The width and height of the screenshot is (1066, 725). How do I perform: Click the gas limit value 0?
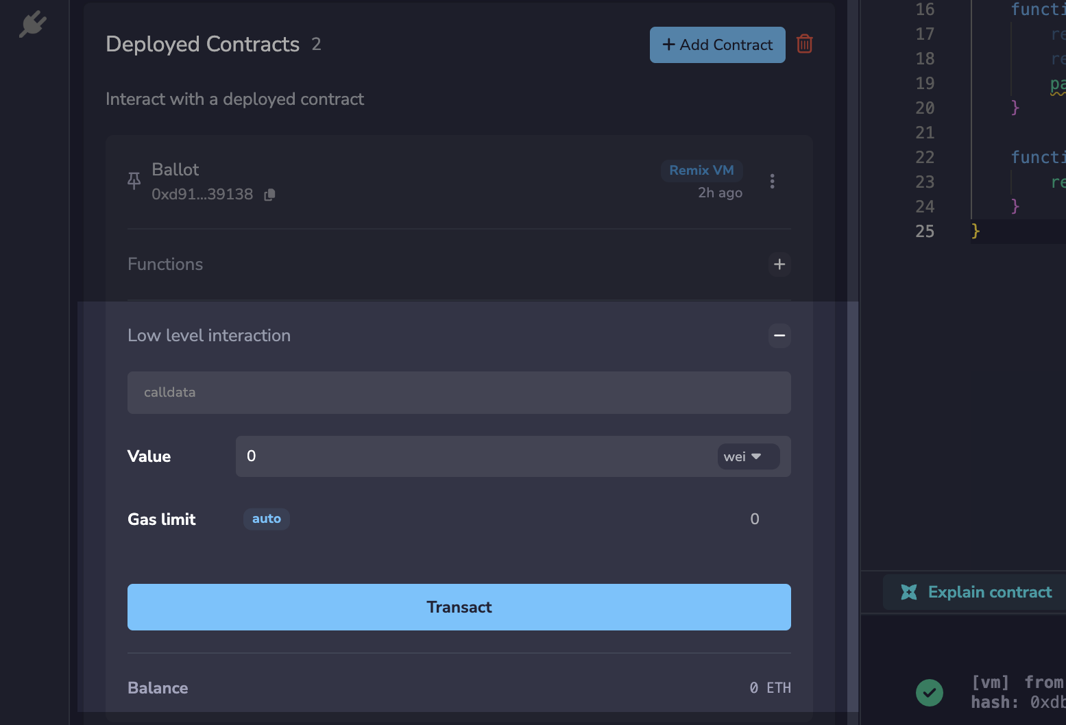[755, 519]
